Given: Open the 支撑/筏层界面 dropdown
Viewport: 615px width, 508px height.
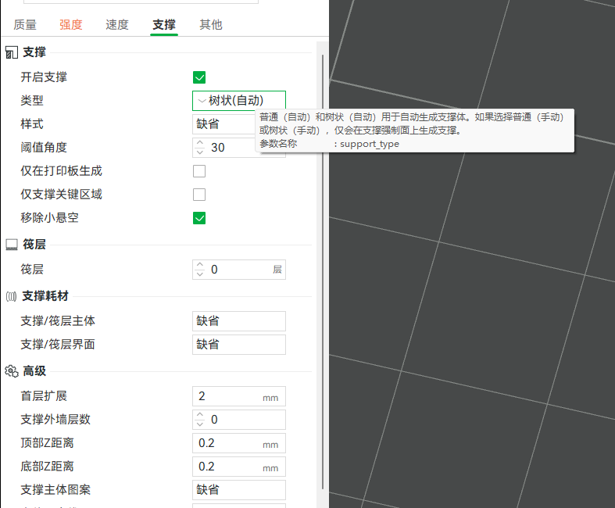Looking at the screenshot, I should click(x=239, y=345).
